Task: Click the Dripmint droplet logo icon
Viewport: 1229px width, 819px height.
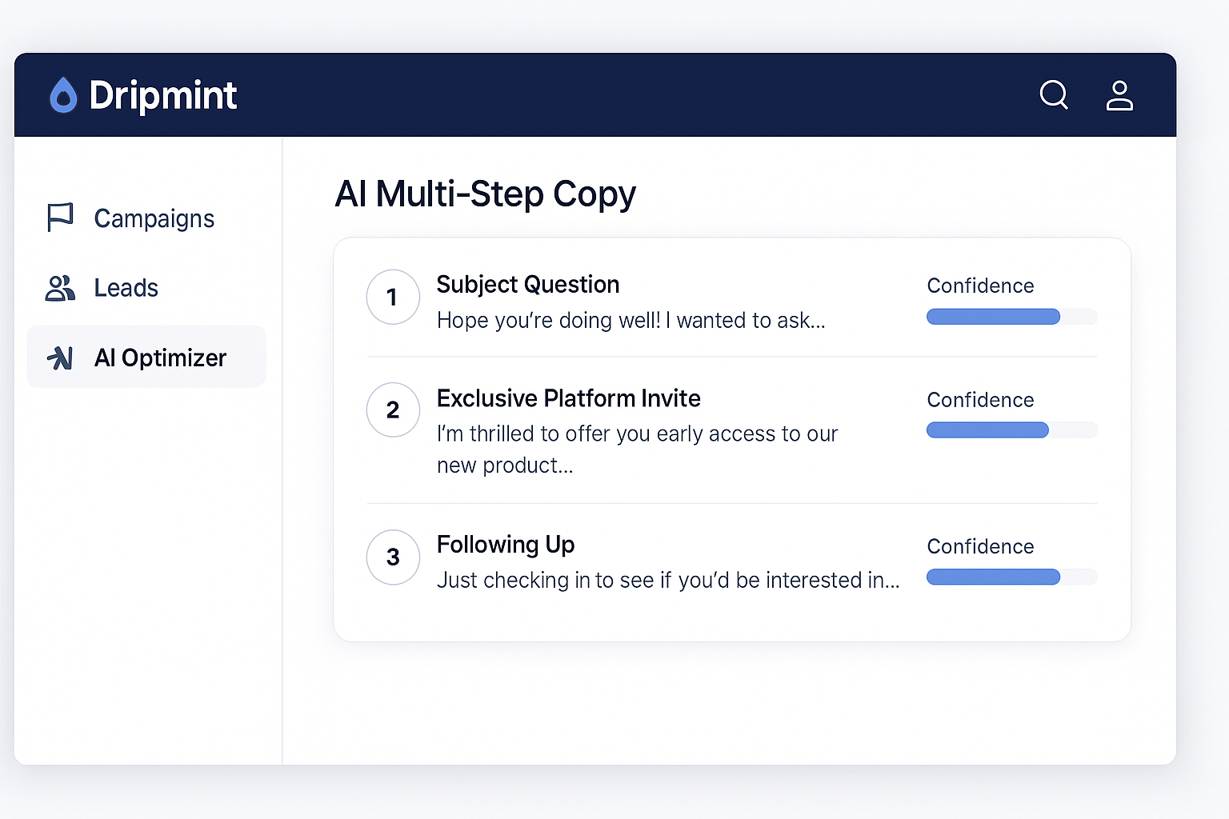Action: [63, 96]
